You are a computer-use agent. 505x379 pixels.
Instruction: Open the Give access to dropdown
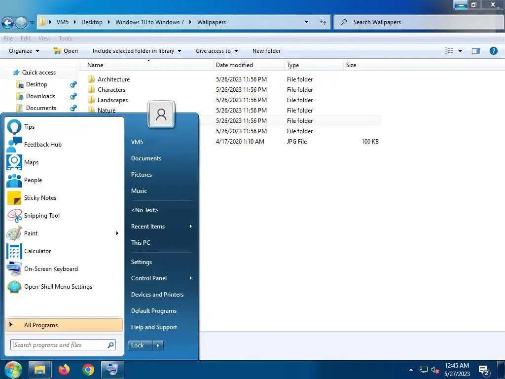point(217,51)
